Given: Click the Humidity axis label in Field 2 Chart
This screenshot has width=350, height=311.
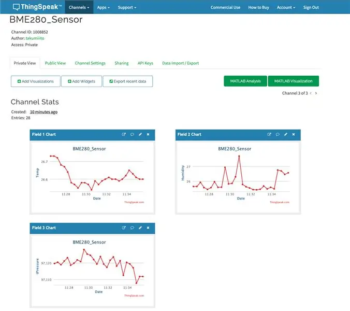Looking at the screenshot, I should 183,173.
